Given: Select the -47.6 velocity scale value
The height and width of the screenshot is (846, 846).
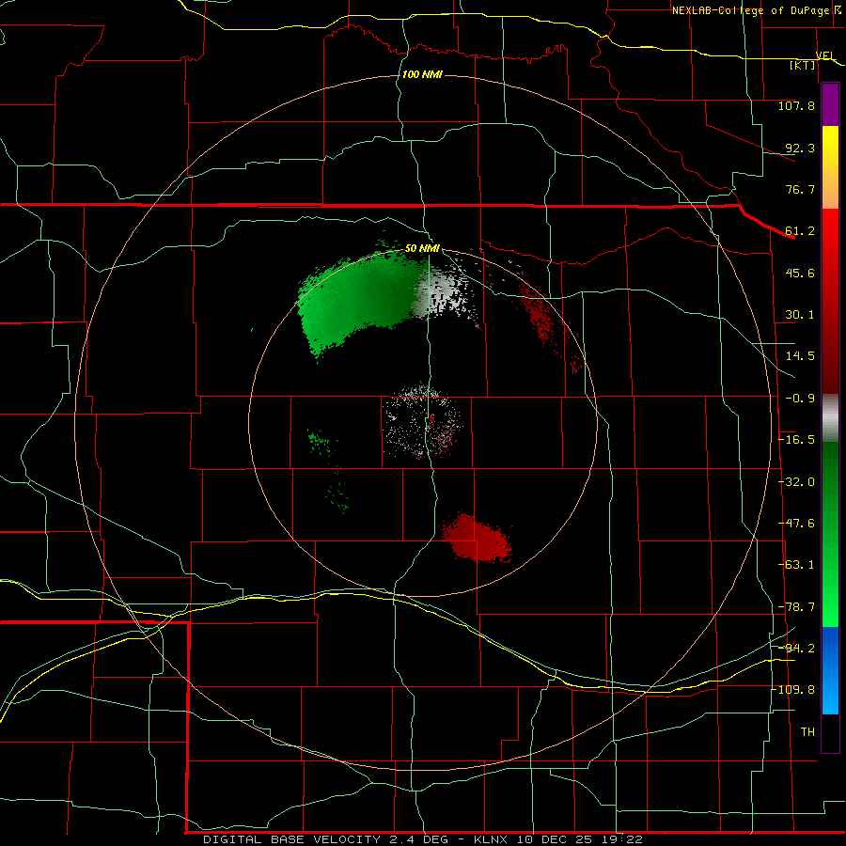Looking at the screenshot, I should [x=797, y=524].
